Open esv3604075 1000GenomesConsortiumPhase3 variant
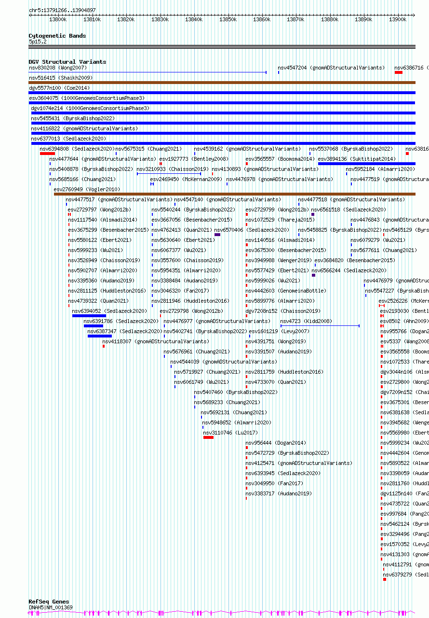Image resolution: width=429 pixels, height=618 pixels. pyautogui.click(x=86, y=98)
